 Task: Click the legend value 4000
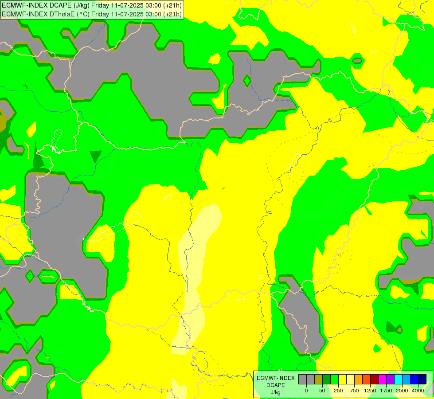pos(418,391)
